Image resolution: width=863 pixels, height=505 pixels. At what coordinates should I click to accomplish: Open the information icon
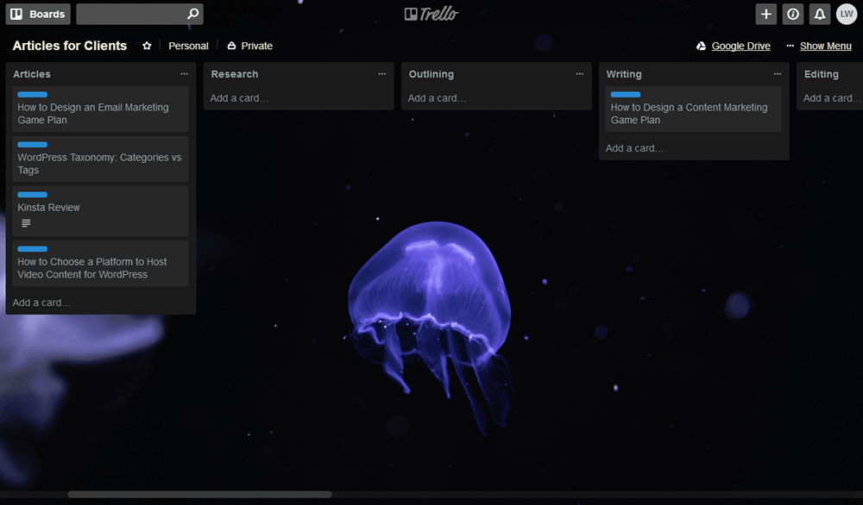coord(793,15)
